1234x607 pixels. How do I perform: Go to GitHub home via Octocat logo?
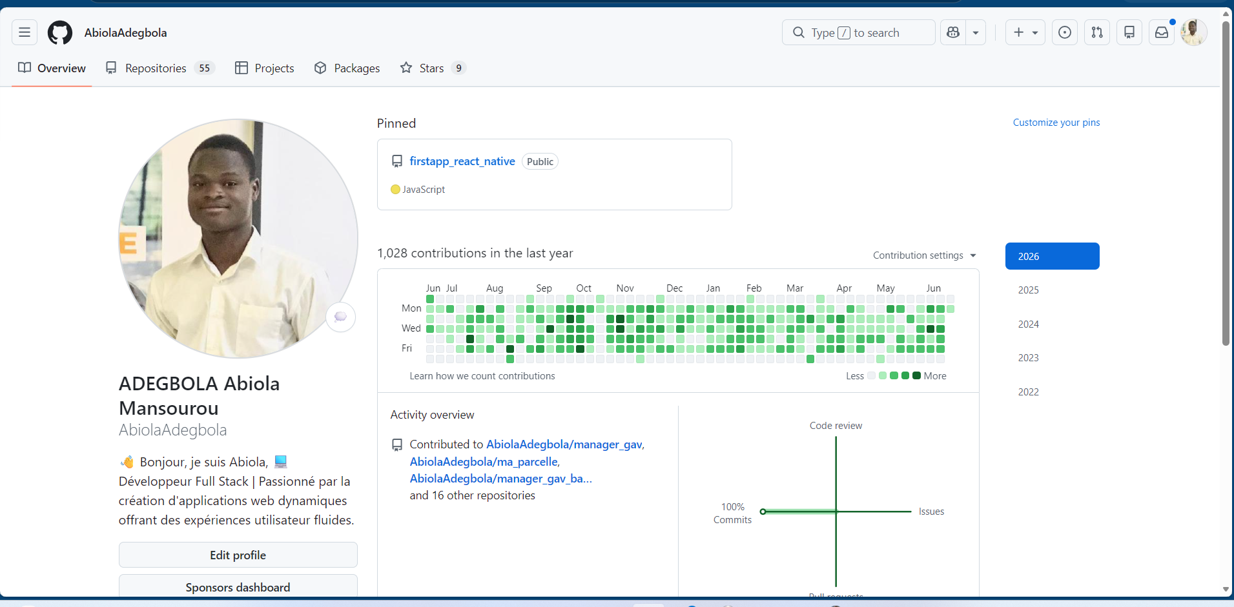pos(60,32)
